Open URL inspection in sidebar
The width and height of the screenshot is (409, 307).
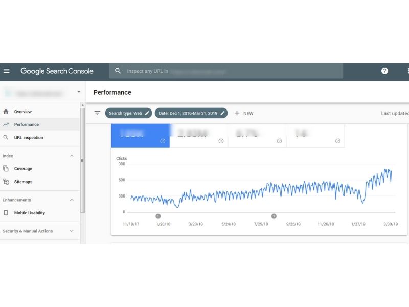click(x=40, y=137)
